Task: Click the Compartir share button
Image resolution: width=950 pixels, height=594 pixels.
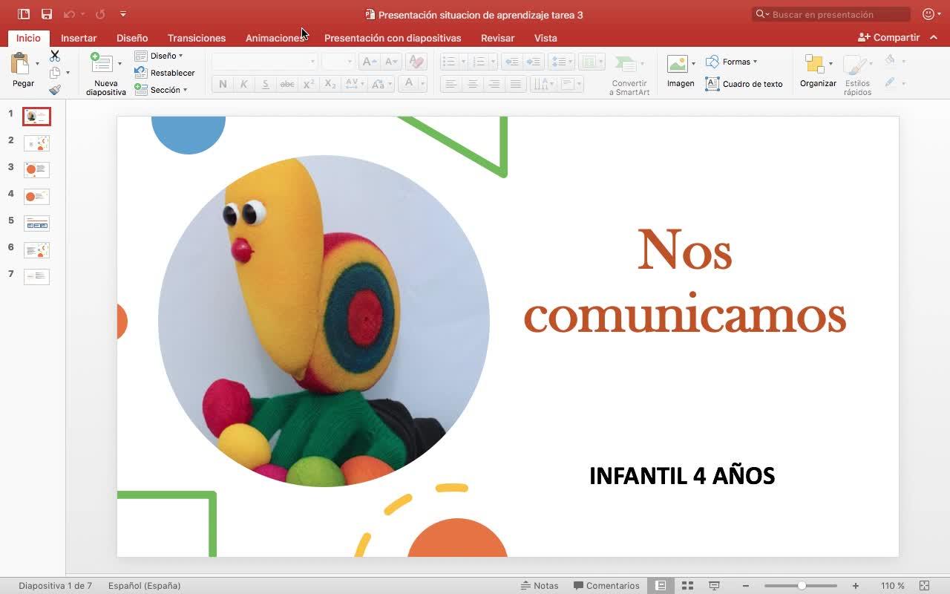Action: point(888,37)
